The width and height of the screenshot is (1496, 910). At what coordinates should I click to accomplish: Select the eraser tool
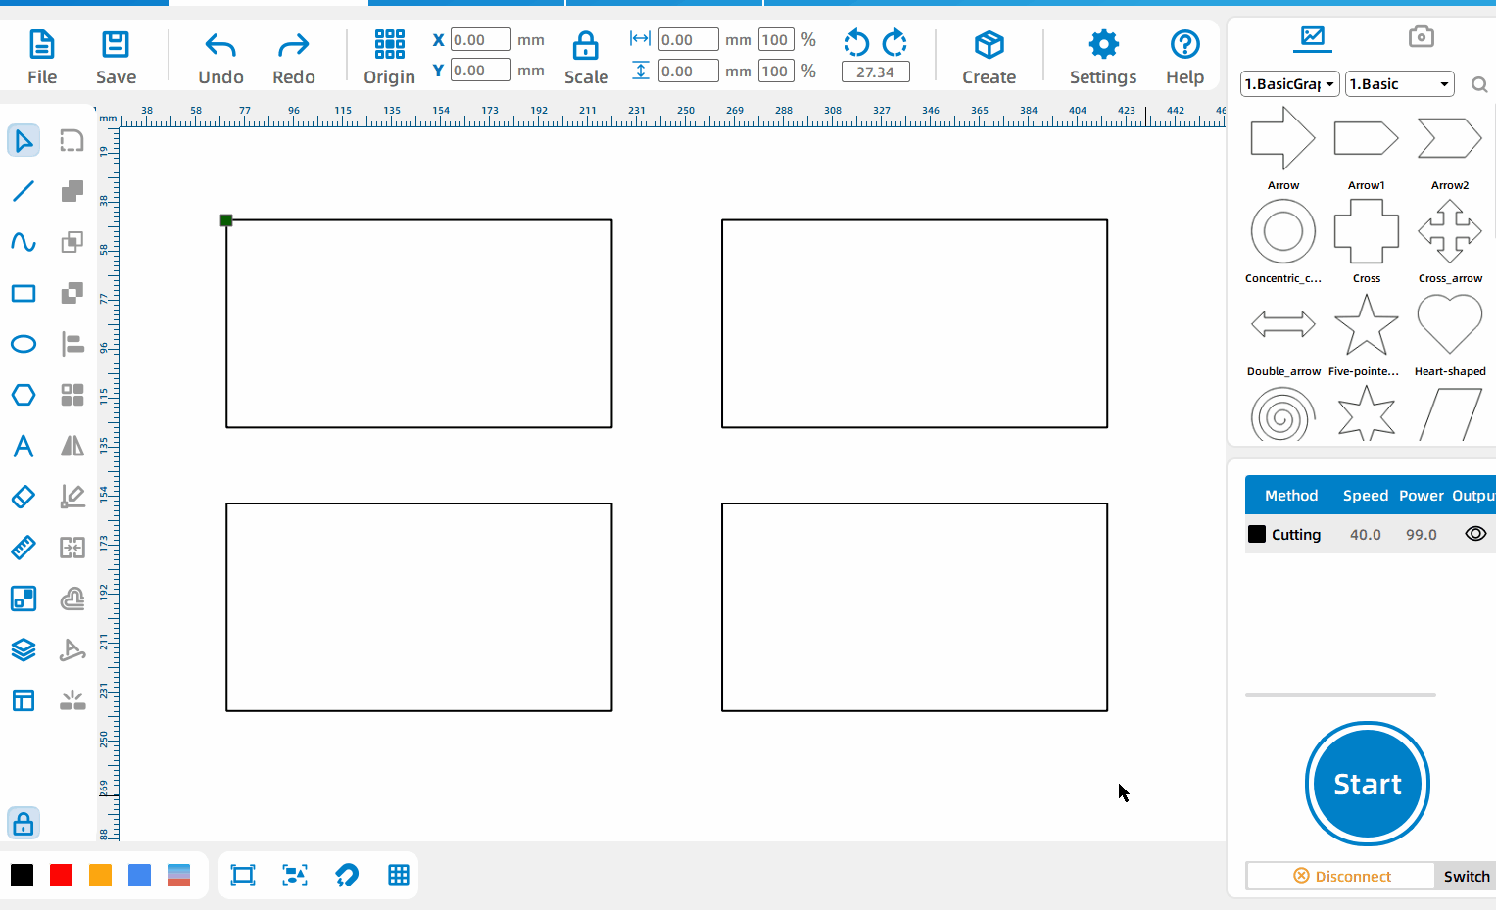click(x=24, y=497)
